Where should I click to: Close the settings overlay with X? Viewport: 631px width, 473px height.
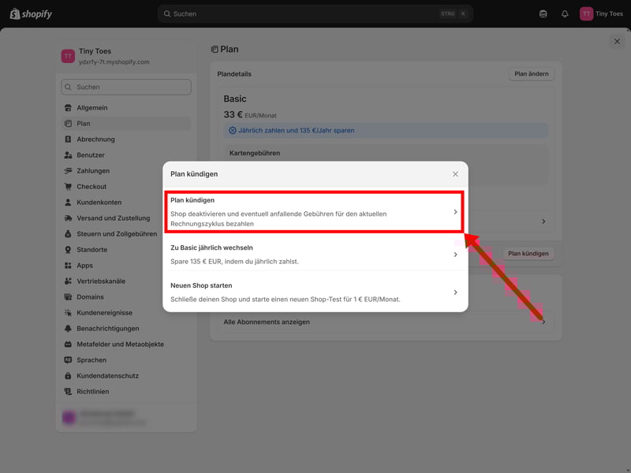617,41
